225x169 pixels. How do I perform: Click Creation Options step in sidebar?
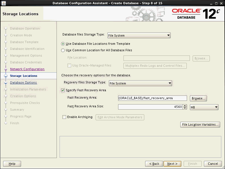pyautogui.click(x=23, y=96)
